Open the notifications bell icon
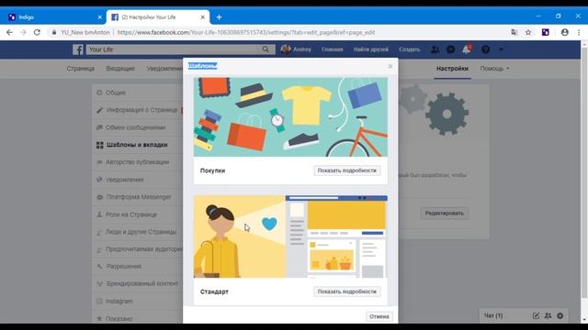The height and width of the screenshot is (330, 588). (x=467, y=49)
